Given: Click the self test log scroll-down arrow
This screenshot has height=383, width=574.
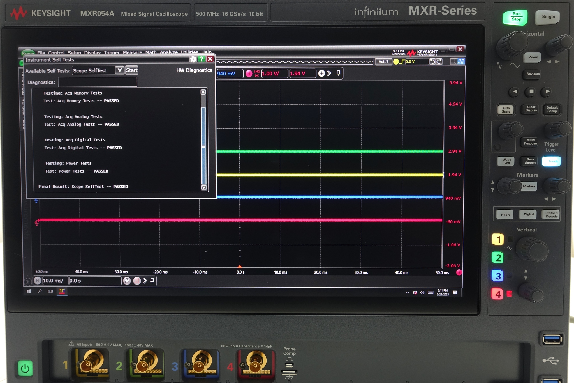Looking at the screenshot, I should [204, 187].
